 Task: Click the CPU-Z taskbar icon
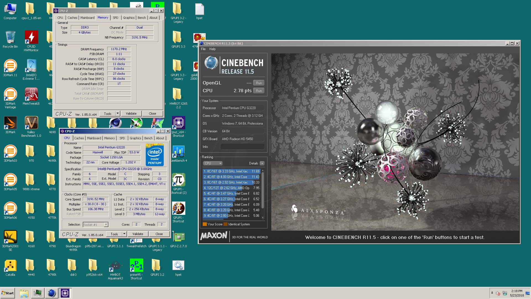[65, 293]
